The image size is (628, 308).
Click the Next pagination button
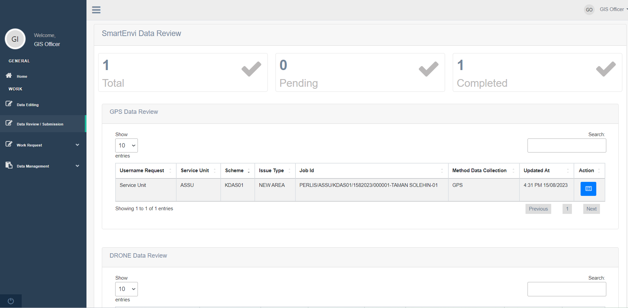point(591,209)
